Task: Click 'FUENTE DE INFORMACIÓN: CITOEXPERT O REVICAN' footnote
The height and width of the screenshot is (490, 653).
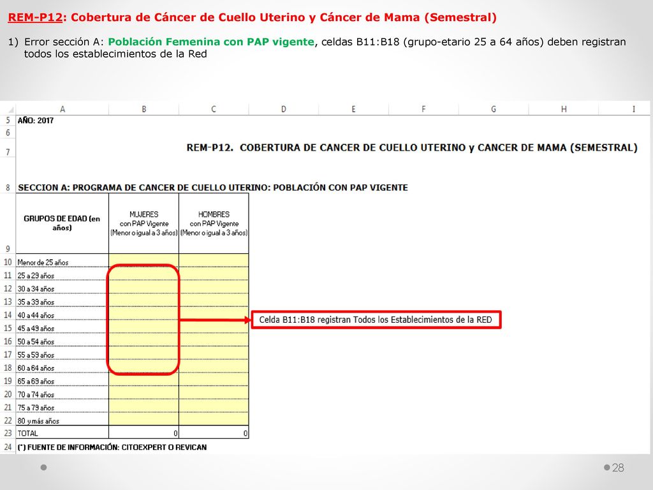Action: click(112, 447)
